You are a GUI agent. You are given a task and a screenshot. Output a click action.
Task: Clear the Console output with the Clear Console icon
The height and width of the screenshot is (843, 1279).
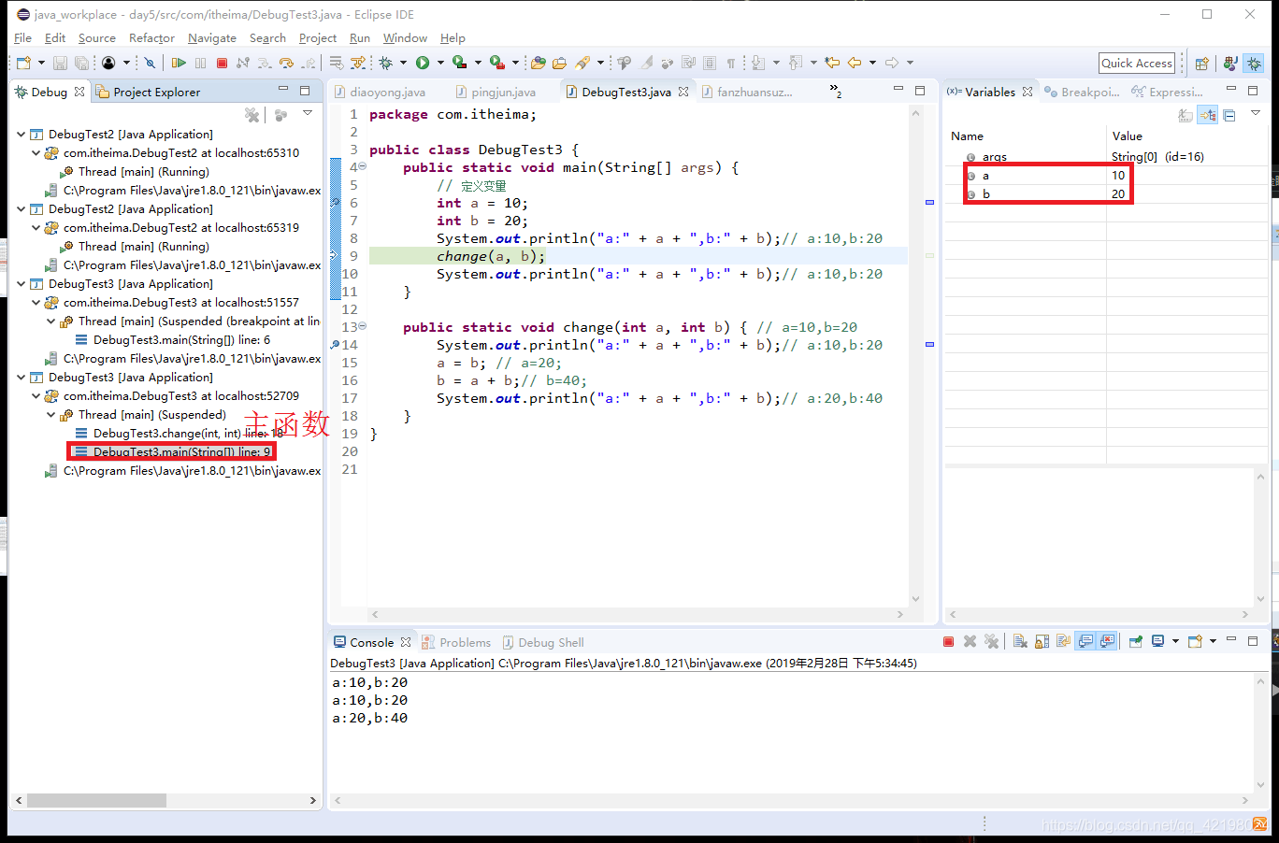pyautogui.click(x=1020, y=641)
